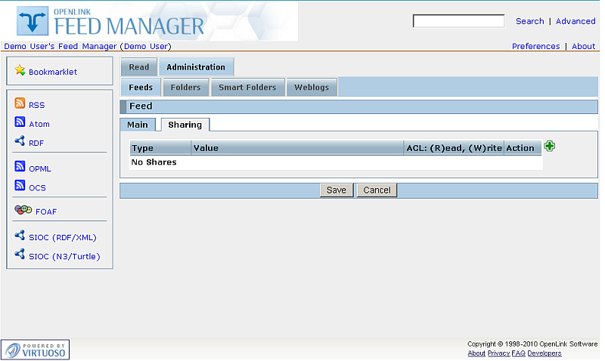Click the Atom feed icon
Screen dimensions: 605x361
20,123
